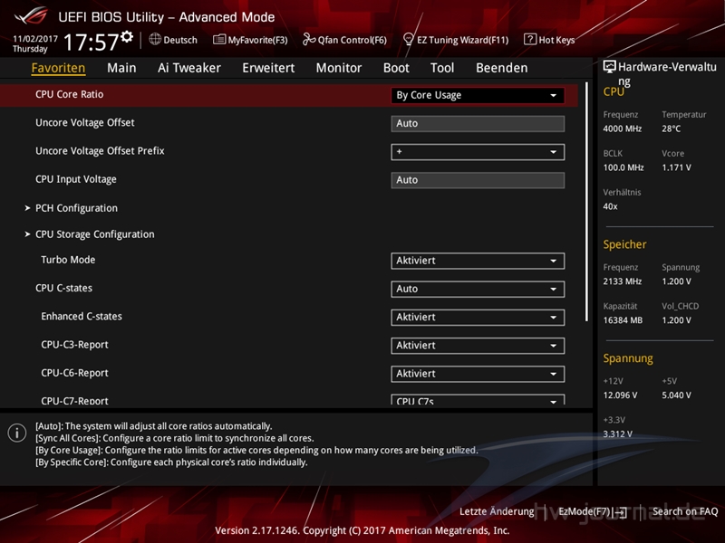Open CPU-C6-Report dropdown
725x543 pixels.
pyautogui.click(x=478, y=374)
